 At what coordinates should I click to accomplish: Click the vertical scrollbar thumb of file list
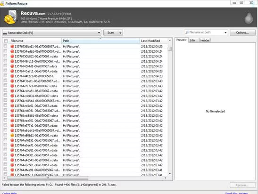(170, 49)
